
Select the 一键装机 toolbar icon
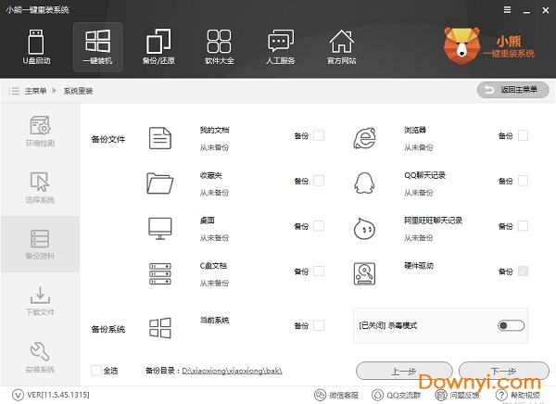[97, 47]
